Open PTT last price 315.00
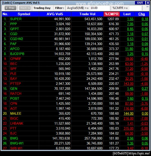Screen dimensions: 151x156 [129, 128]
